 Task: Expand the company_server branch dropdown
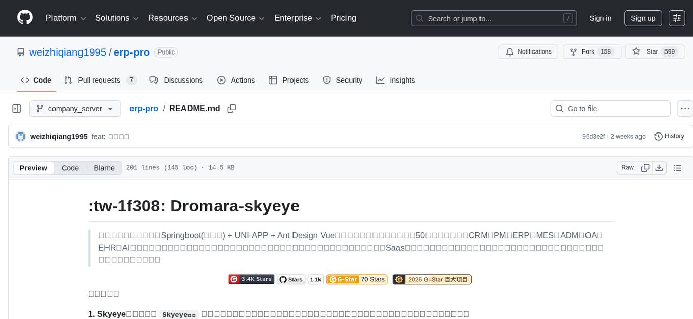(x=75, y=109)
